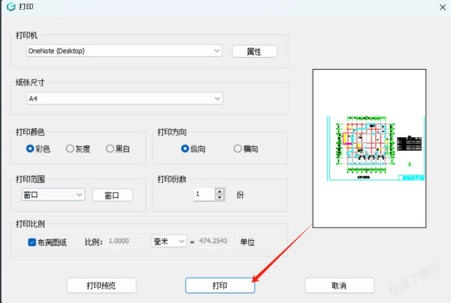This screenshot has height=303, width=451.
Task: Open the 毫米 unit dropdown
Action: (169, 241)
